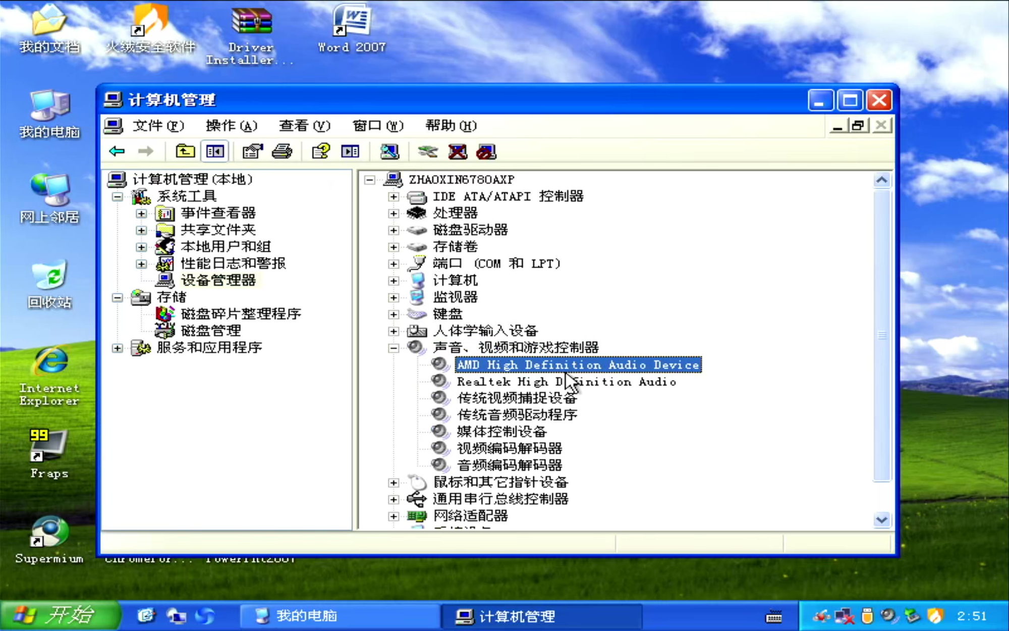The width and height of the screenshot is (1009, 631).
Task: Open My Computer desktop icon
Action: coord(49,115)
